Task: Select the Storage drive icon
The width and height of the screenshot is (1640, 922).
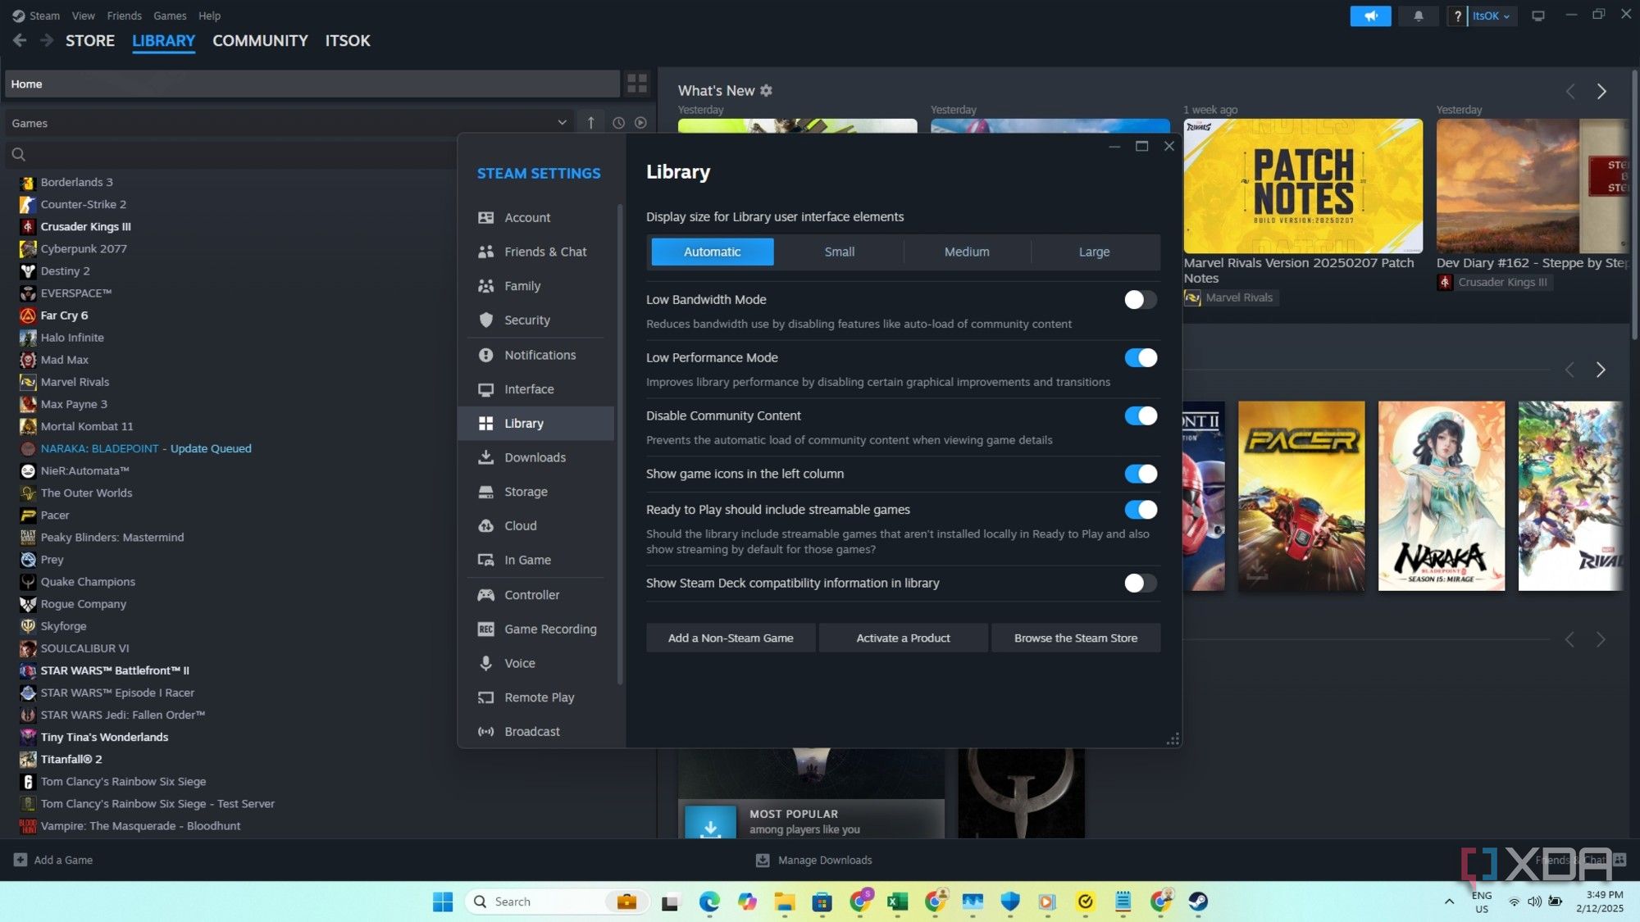Action: coord(485,492)
